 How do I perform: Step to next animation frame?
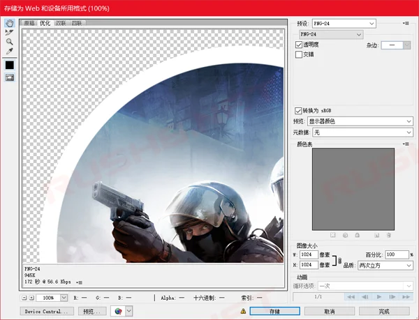pyautogui.click(x=392, y=297)
